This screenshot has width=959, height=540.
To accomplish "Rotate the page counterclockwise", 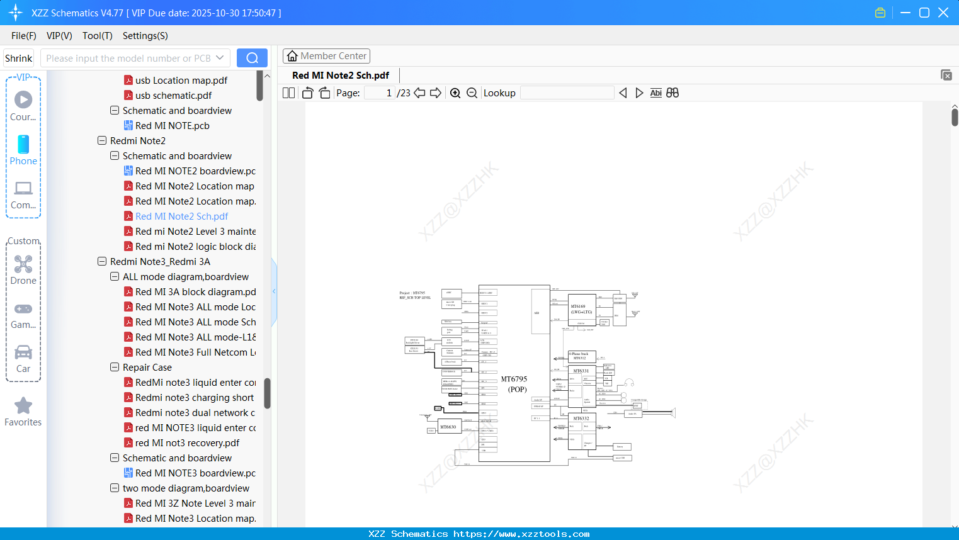I will tap(307, 93).
